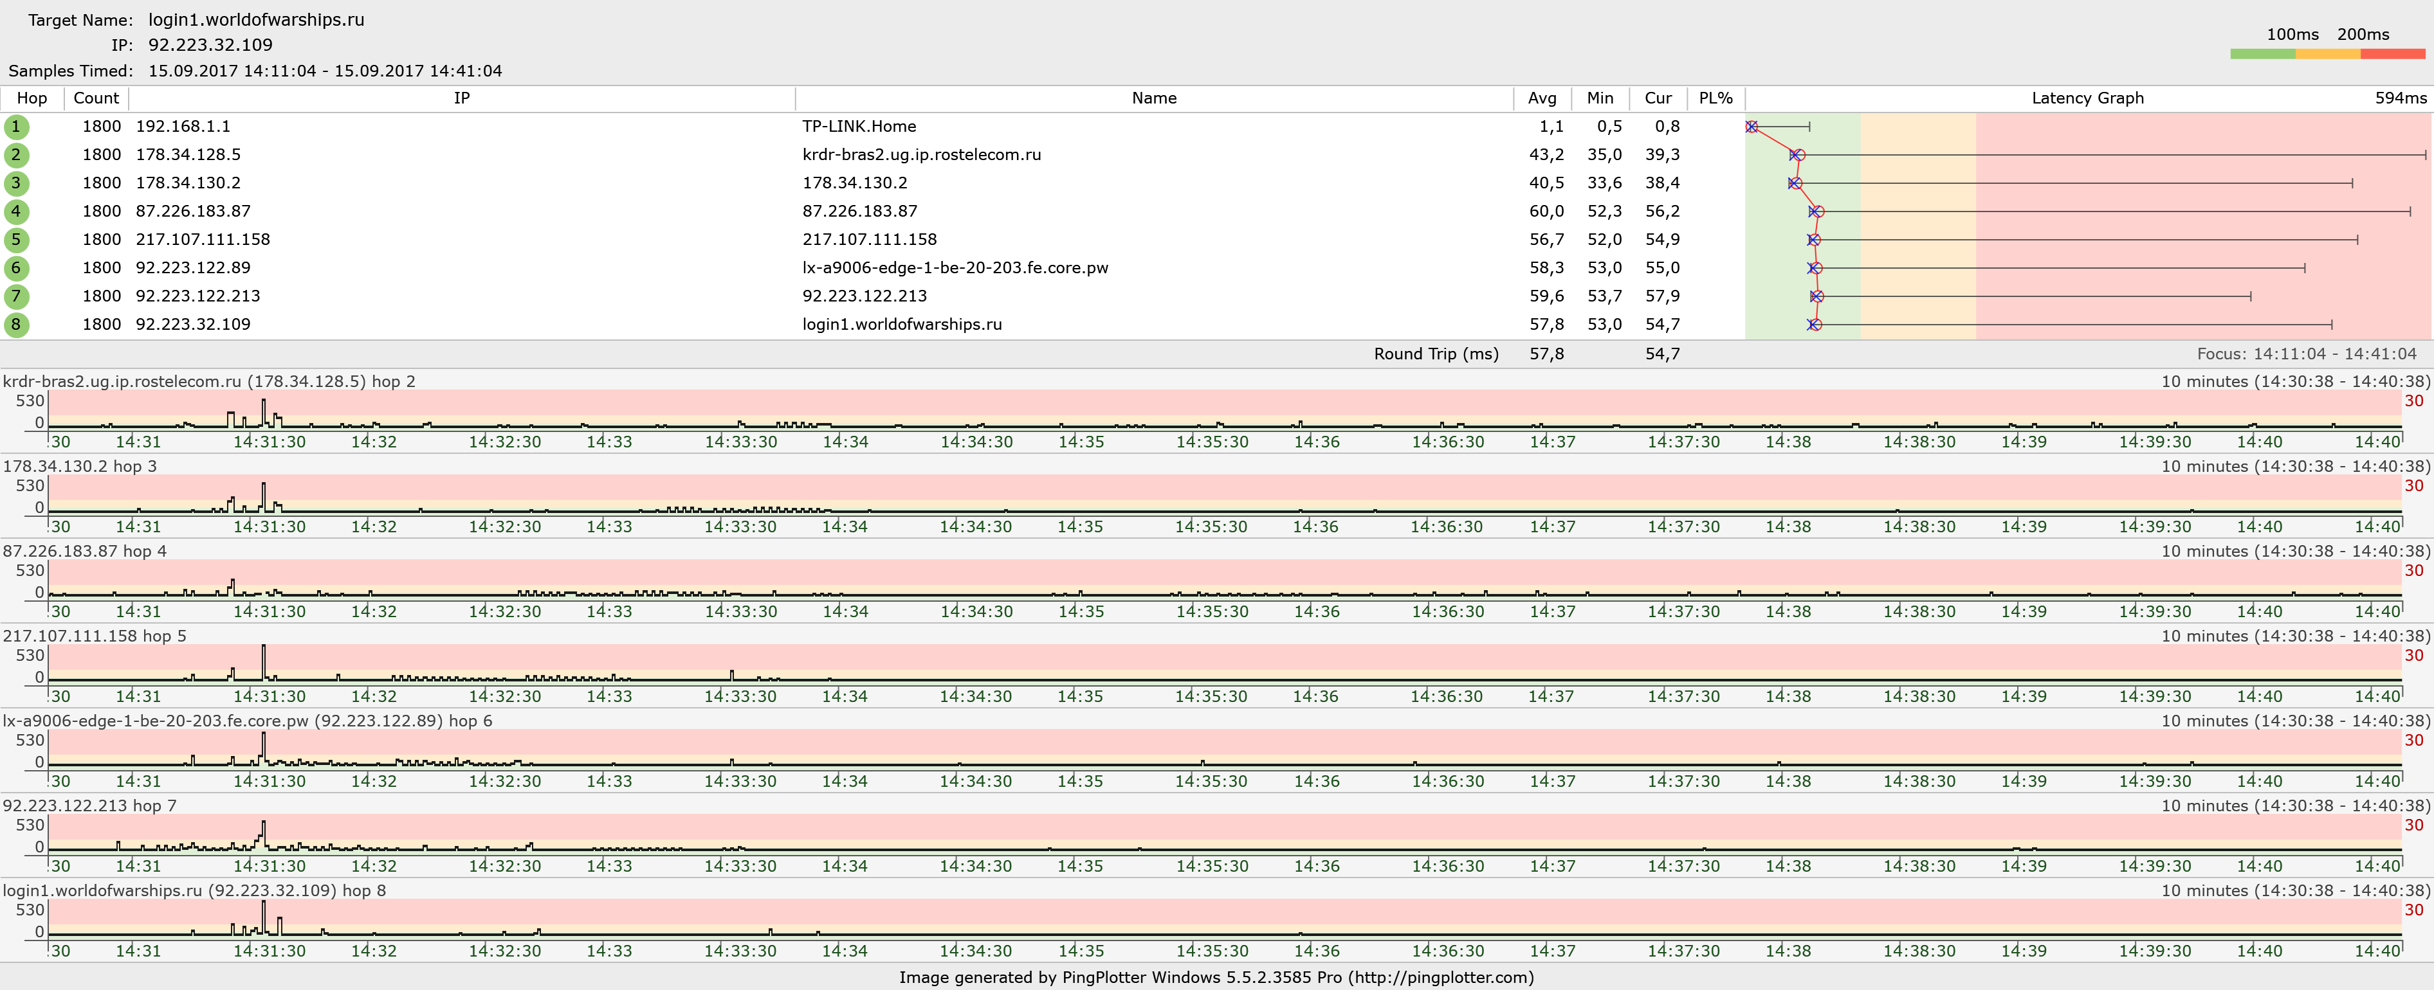Click the hop 8 timeline graph title
The height and width of the screenshot is (990, 2434).
[x=195, y=891]
